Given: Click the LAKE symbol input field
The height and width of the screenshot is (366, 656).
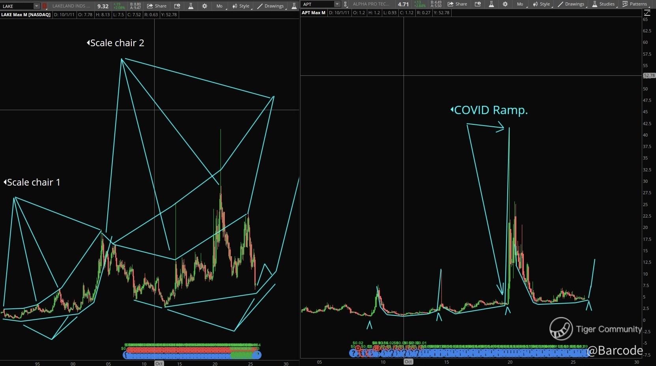Looking at the screenshot, I should [17, 6].
